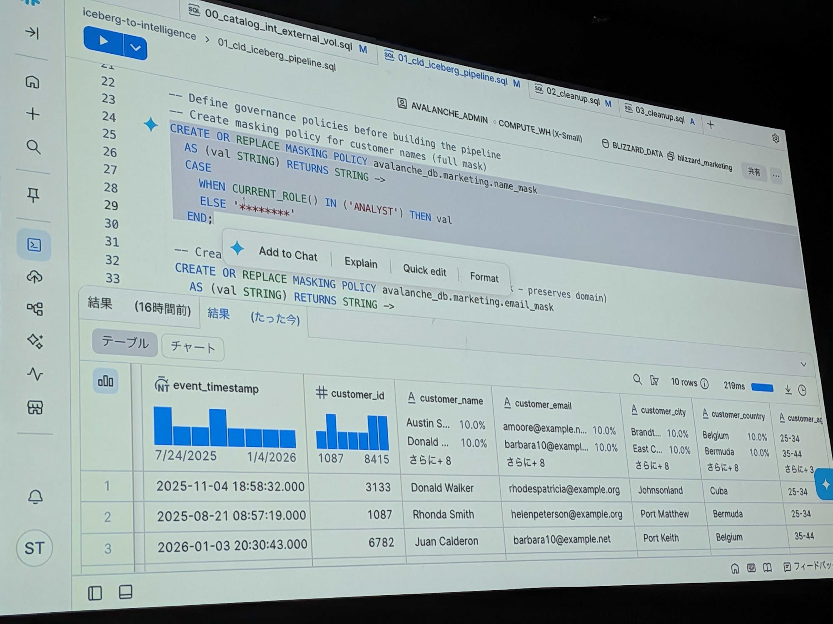The image size is (833, 624).
Task: Click the plus Create icon in sidebar
Action: coord(32,114)
